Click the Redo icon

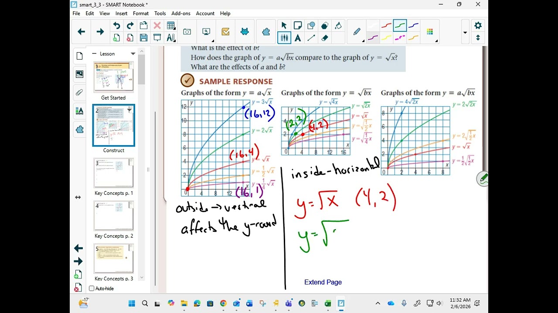(130, 26)
